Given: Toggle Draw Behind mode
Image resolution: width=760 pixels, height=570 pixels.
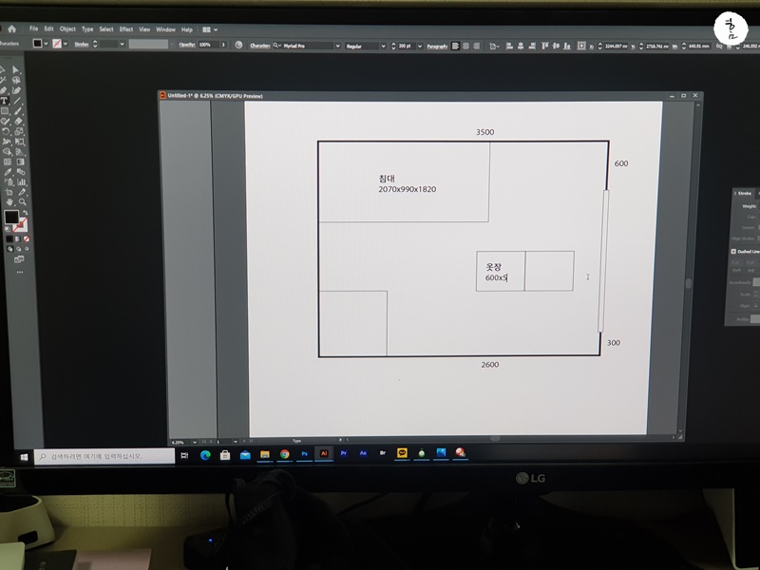Looking at the screenshot, I should [18, 249].
